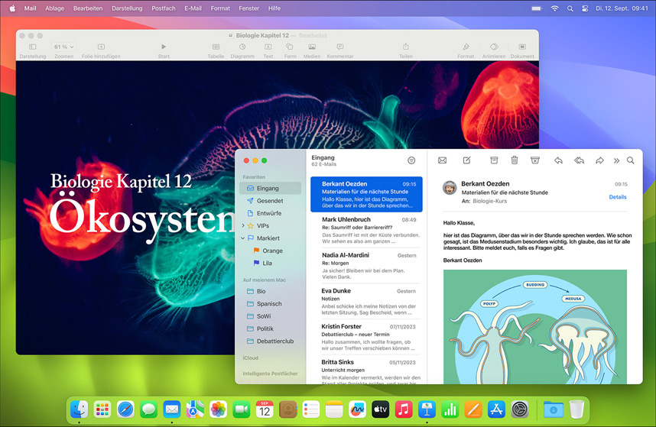Collapse the Markiert mailbox group

[x=243, y=238]
